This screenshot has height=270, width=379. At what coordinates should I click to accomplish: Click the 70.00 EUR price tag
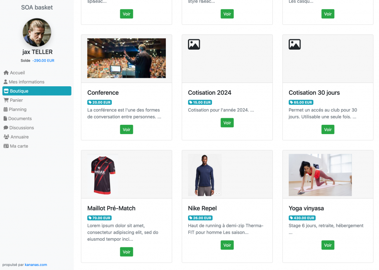[x=99, y=218]
